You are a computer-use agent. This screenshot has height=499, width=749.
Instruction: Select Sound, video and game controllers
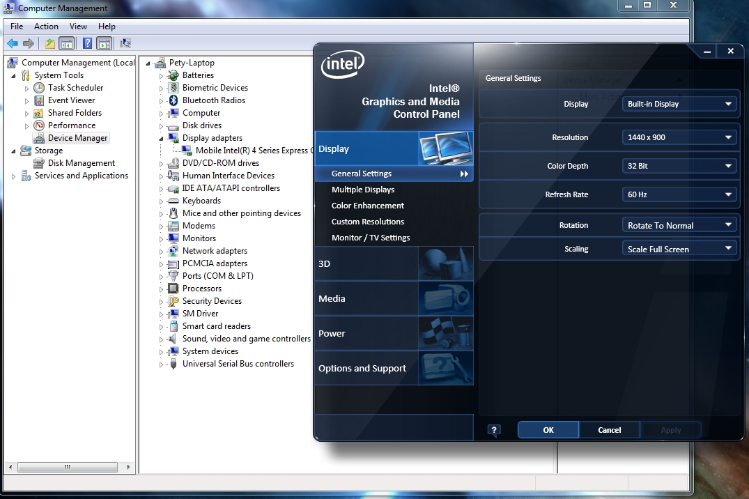pyautogui.click(x=247, y=339)
